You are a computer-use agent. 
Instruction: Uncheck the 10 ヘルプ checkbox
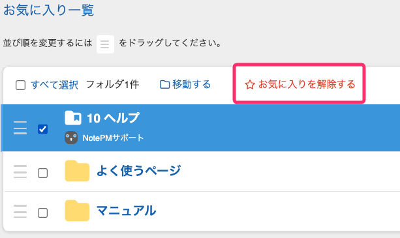click(42, 129)
